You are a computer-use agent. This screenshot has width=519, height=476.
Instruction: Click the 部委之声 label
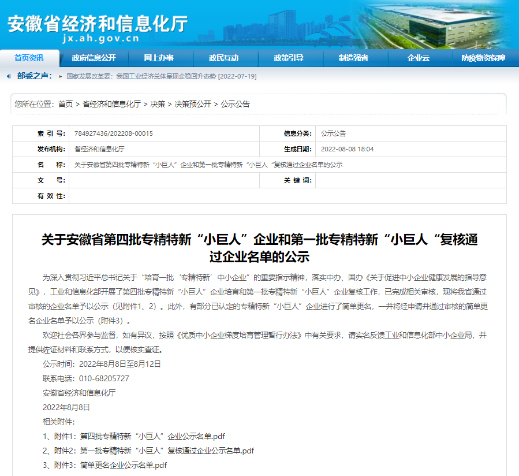[x=35, y=76]
